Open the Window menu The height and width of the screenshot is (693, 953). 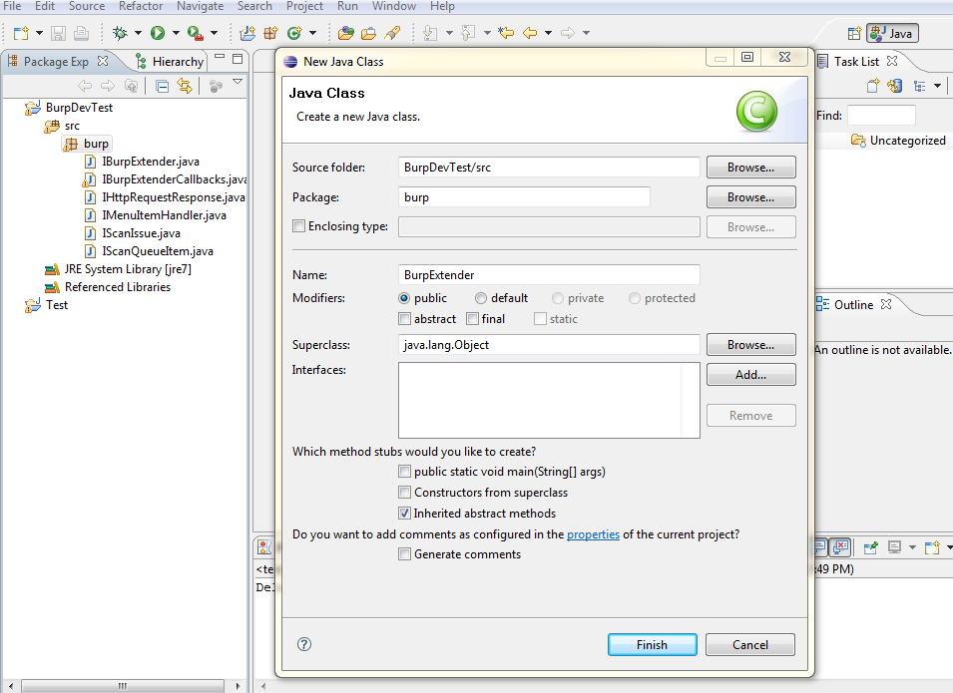click(394, 6)
